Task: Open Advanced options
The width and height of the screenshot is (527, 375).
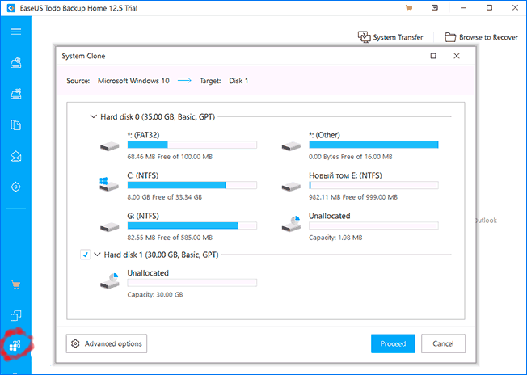Action: click(107, 343)
